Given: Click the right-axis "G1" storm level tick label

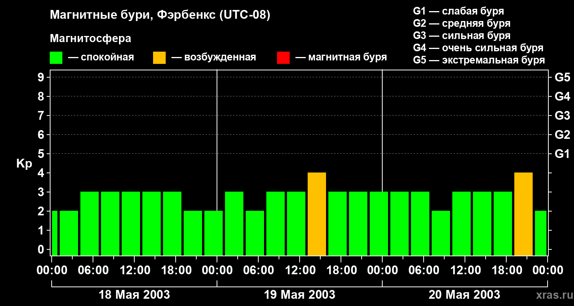Looking at the screenshot, I should [562, 154].
